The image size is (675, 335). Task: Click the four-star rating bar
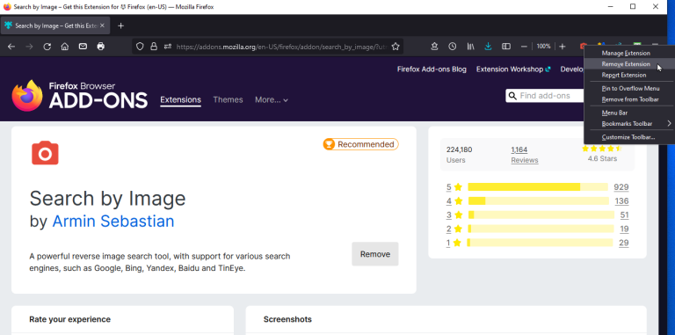click(539, 200)
